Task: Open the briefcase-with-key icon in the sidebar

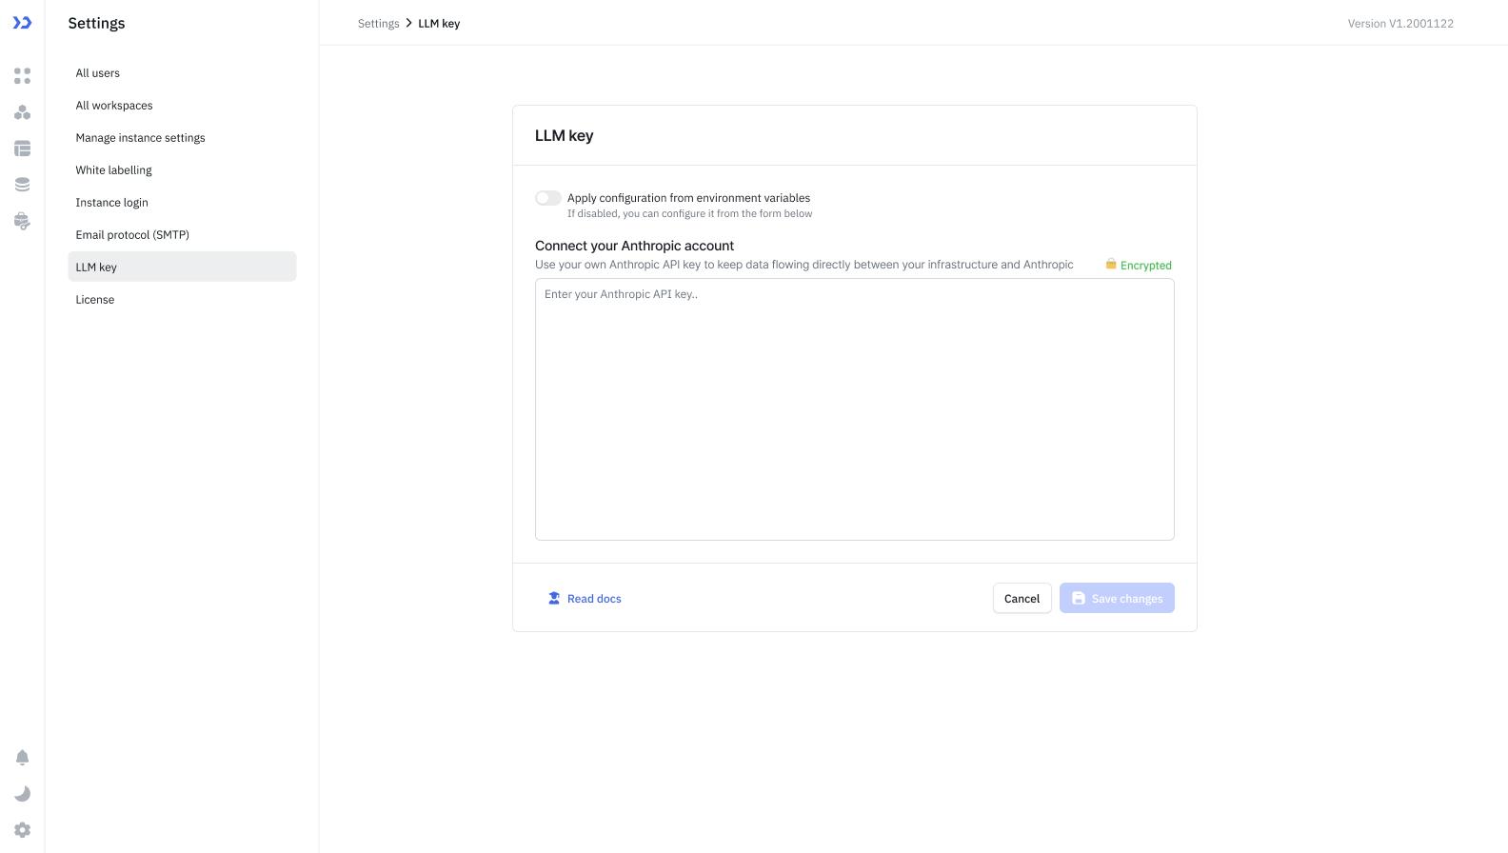Action: point(22,221)
